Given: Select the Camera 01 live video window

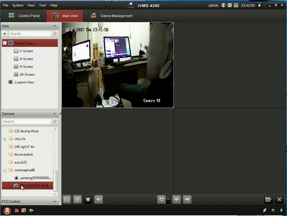Looking at the screenshot, I should tap(118, 65).
